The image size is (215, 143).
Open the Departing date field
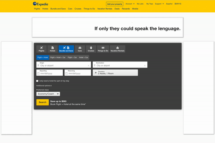(x=49, y=72)
